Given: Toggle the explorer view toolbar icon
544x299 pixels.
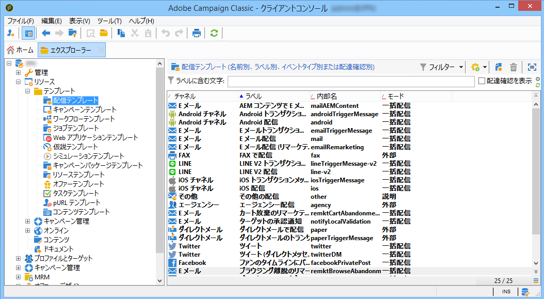Looking at the screenshot, I should click(x=28, y=34).
